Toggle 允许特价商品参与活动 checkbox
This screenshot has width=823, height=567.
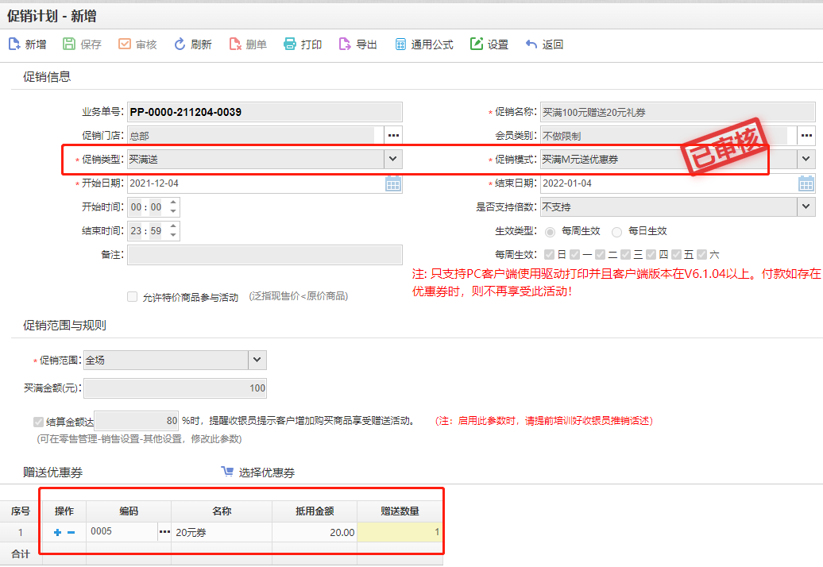pos(133,297)
